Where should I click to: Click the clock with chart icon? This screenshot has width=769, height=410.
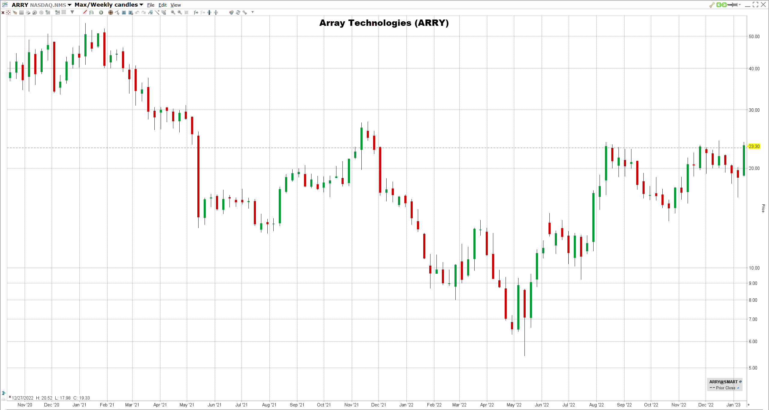35,12
